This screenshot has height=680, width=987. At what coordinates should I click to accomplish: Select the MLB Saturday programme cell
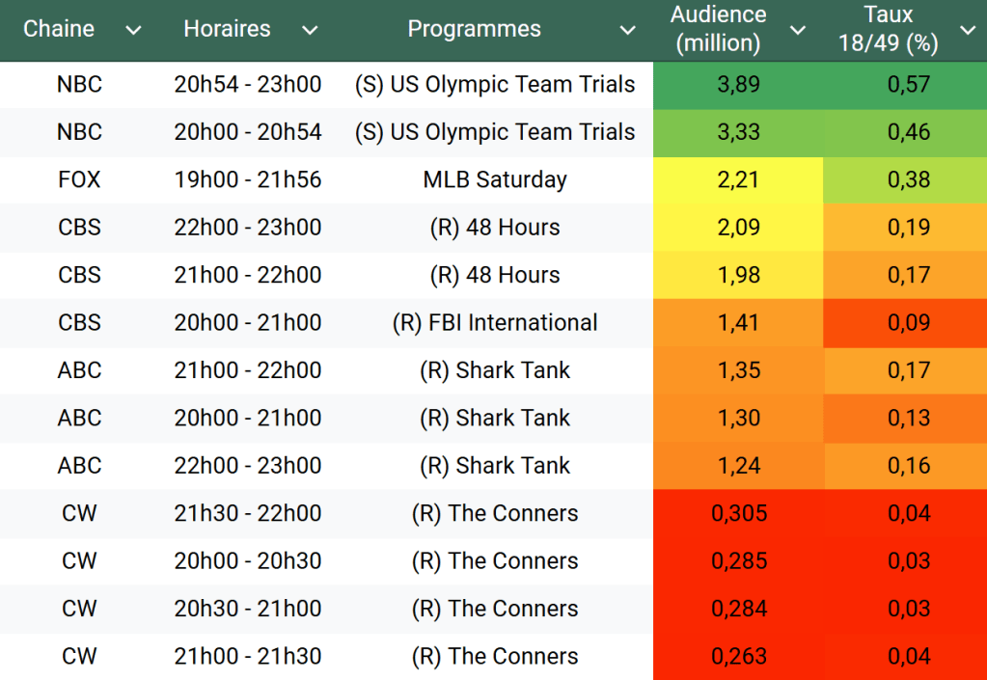(495, 179)
